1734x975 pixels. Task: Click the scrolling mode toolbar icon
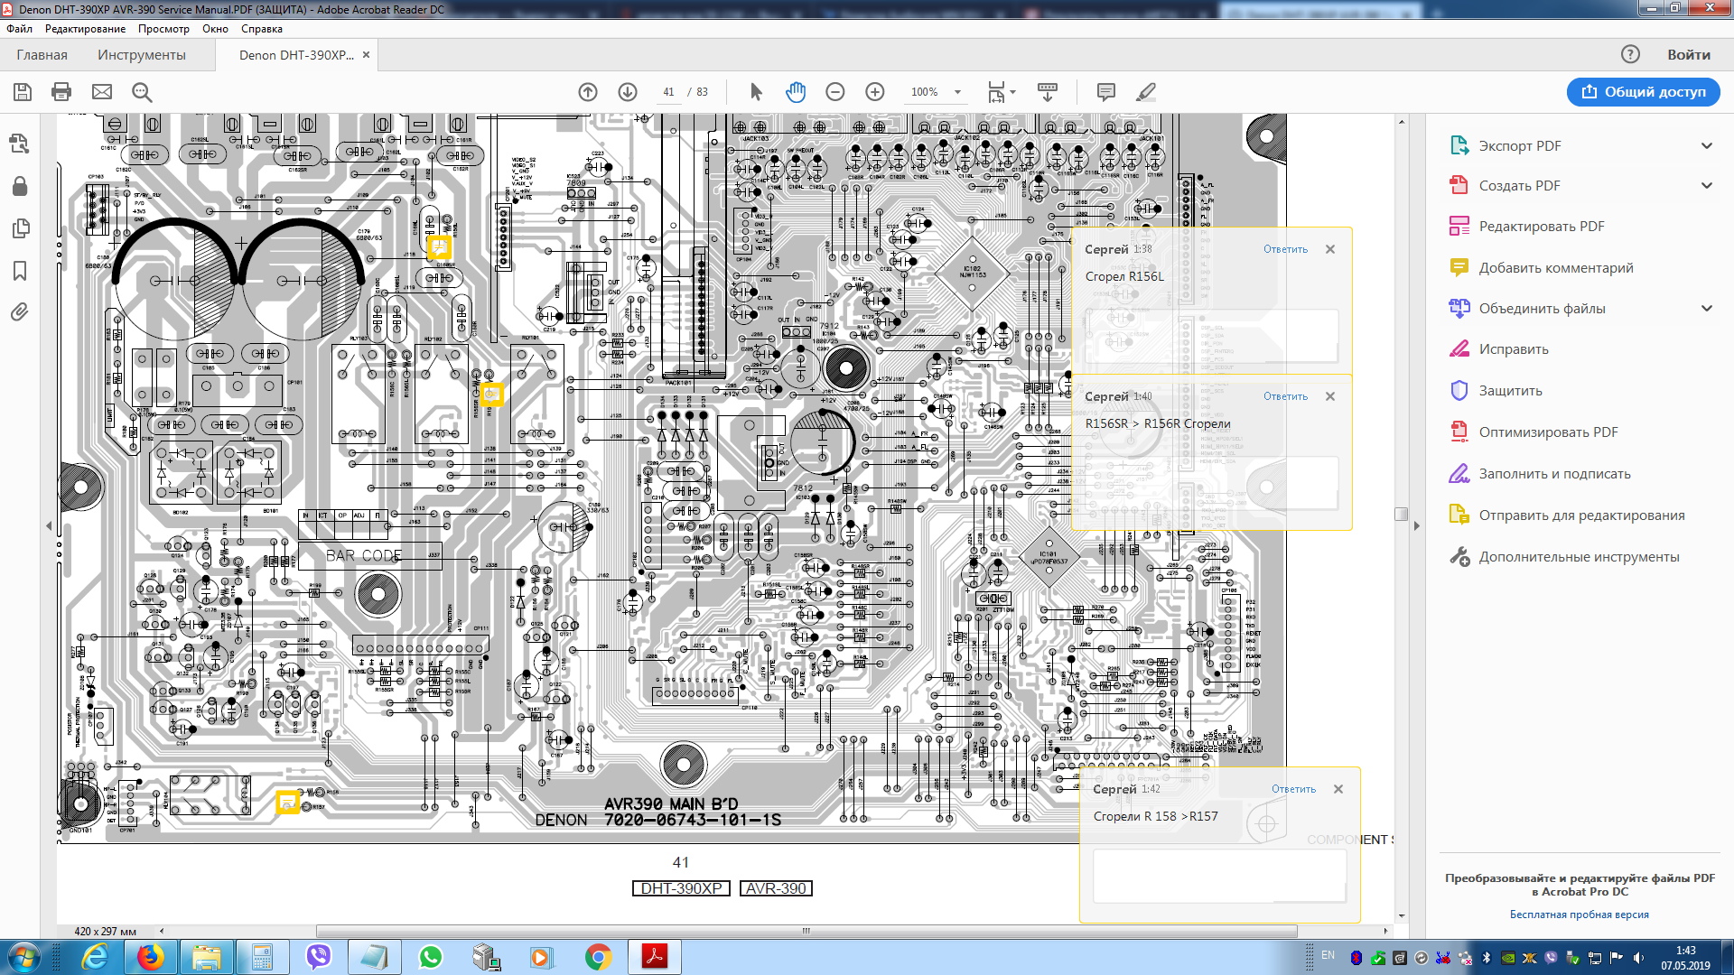(x=1048, y=92)
